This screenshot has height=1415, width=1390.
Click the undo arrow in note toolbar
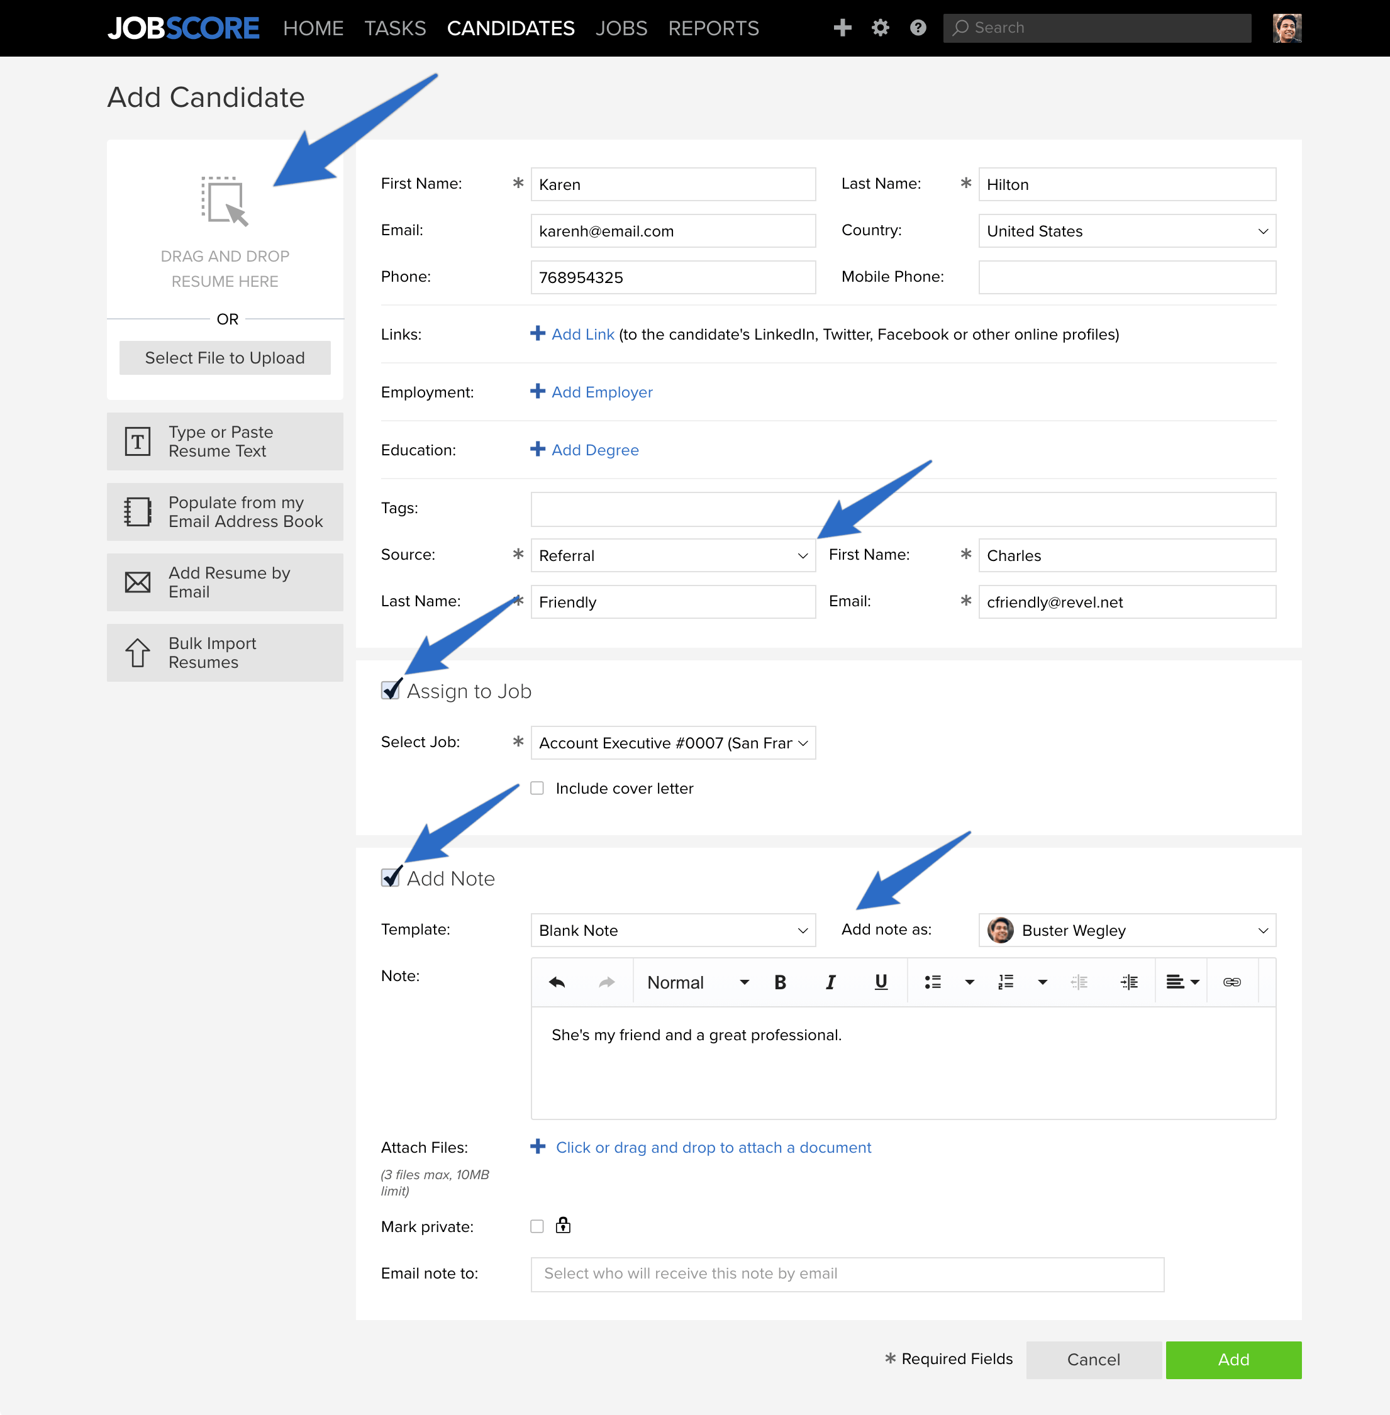pyautogui.click(x=557, y=982)
